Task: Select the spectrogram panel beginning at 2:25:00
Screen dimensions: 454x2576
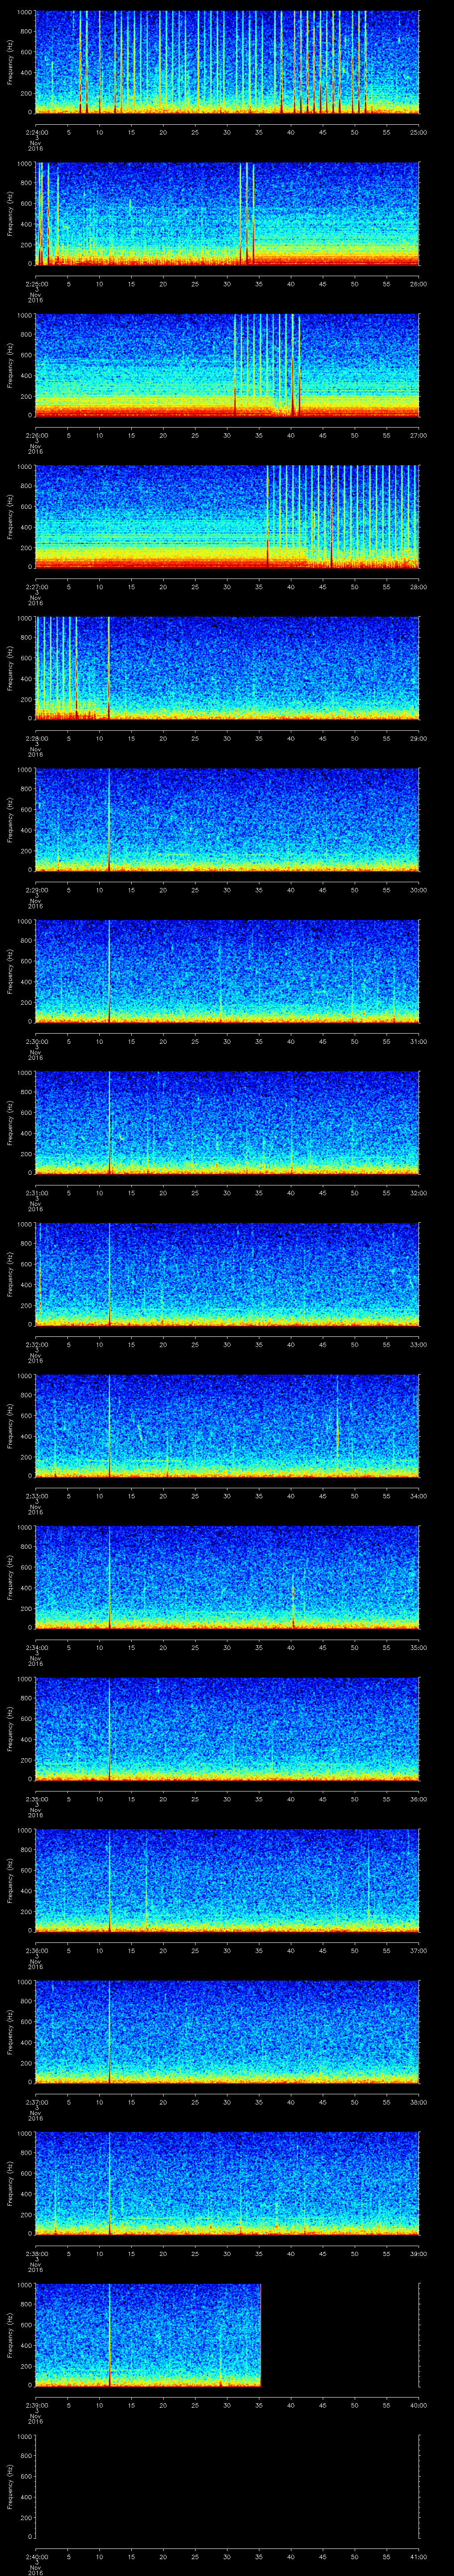Action: (x=227, y=214)
